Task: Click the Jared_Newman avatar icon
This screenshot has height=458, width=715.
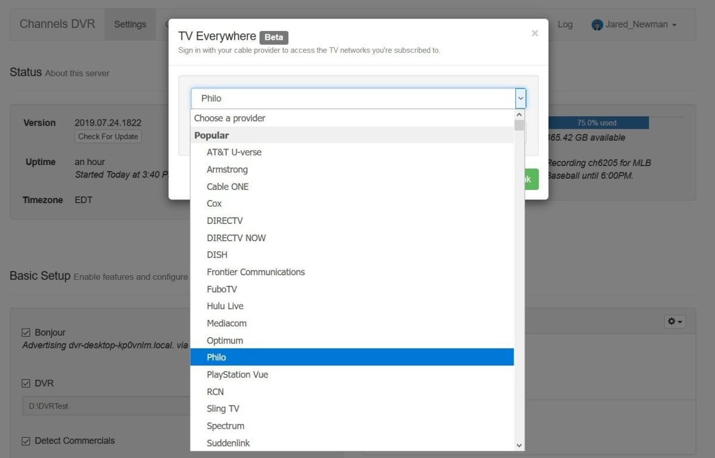Action: (x=597, y=25)
